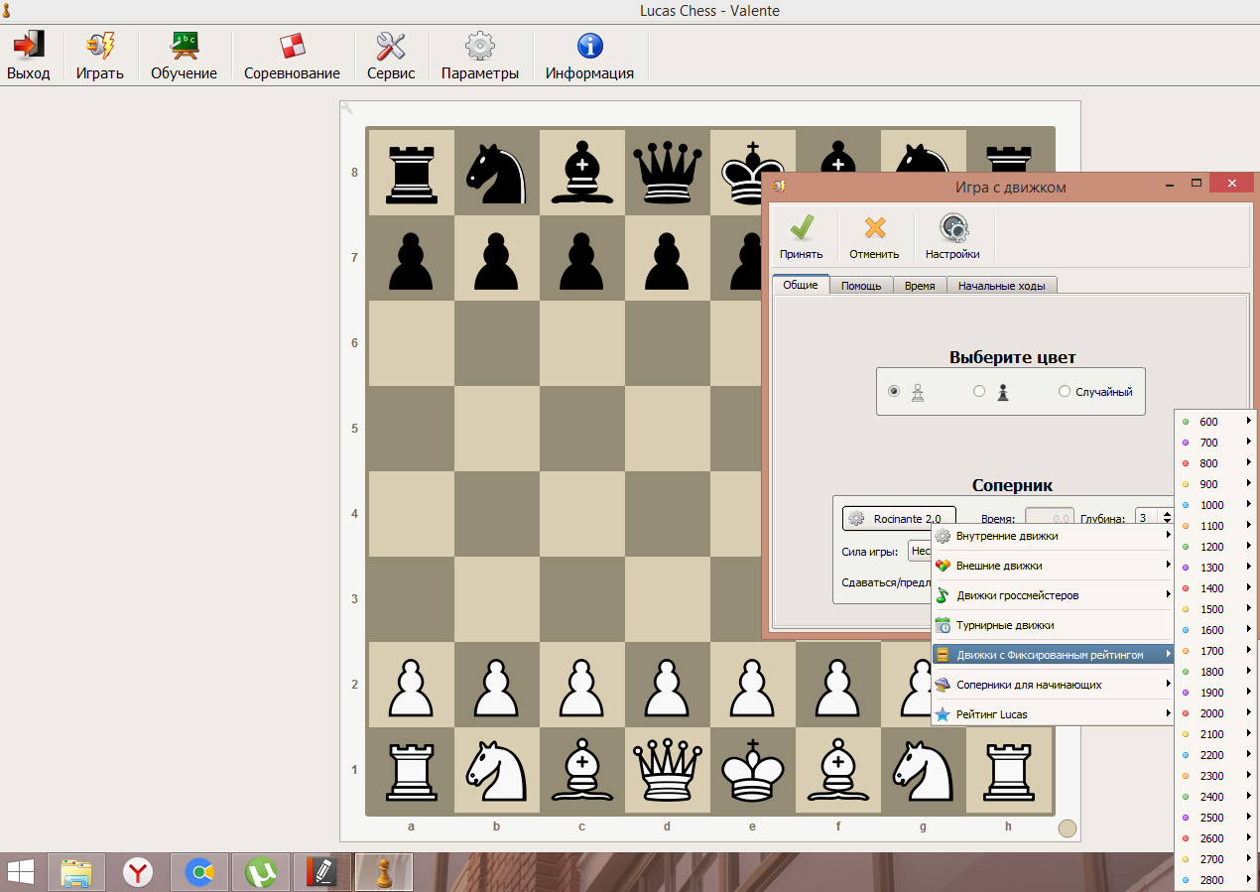The image size is (1260, 892).
Task: Click the Выход exit icon
Action: click(x=28, y=46)
